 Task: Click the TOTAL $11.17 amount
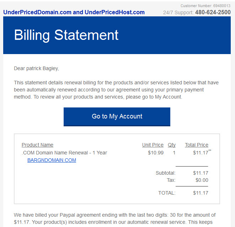pos(201,193)
